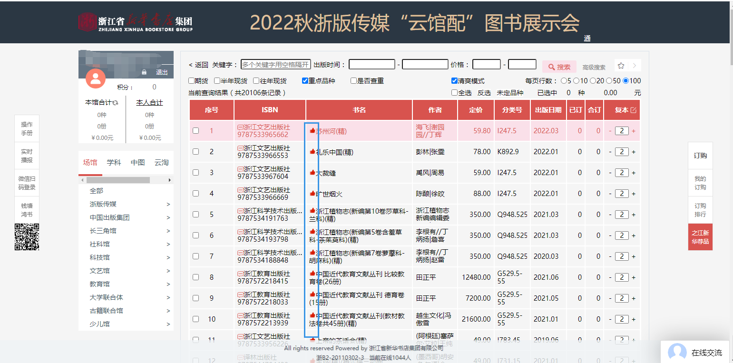
Task: Expand the 文艺馆 category arrow
Action: 168,271
